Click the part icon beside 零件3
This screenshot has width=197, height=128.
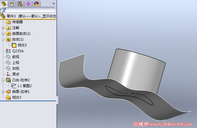point(3,16)
